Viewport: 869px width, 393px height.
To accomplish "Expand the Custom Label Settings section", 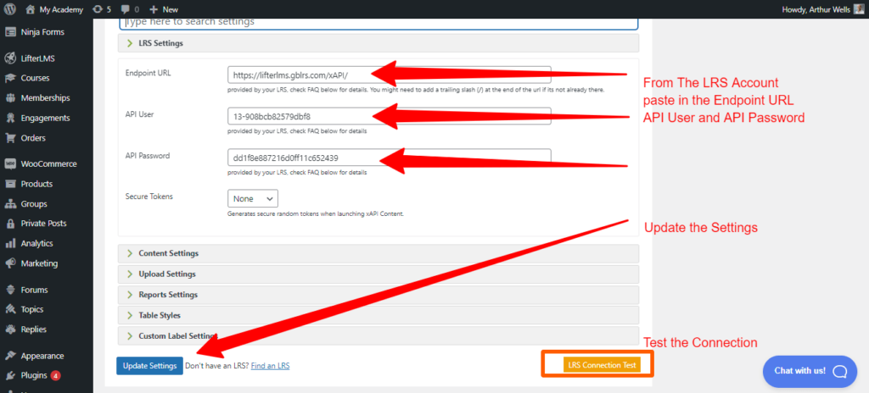I will click(378, 336).
